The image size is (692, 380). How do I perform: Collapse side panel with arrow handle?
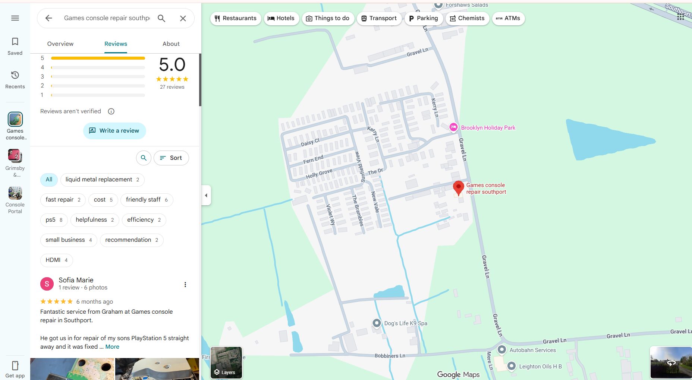[206, 195]
